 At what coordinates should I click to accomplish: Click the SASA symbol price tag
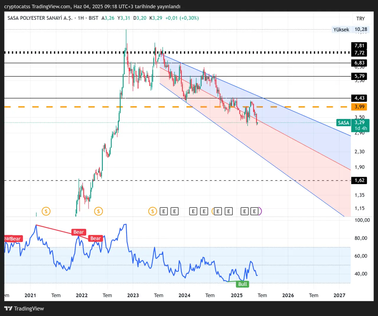[x=343, y=123]
